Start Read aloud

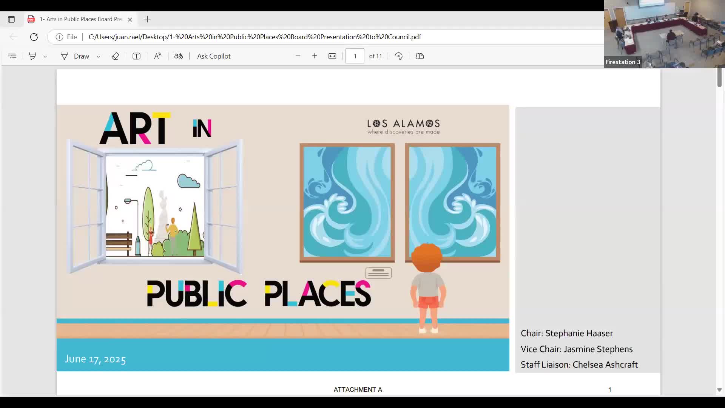click(158, 56)
